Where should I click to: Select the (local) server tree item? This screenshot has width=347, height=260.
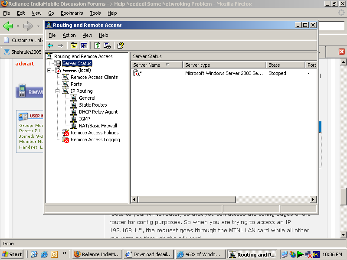tap(77, 70)
